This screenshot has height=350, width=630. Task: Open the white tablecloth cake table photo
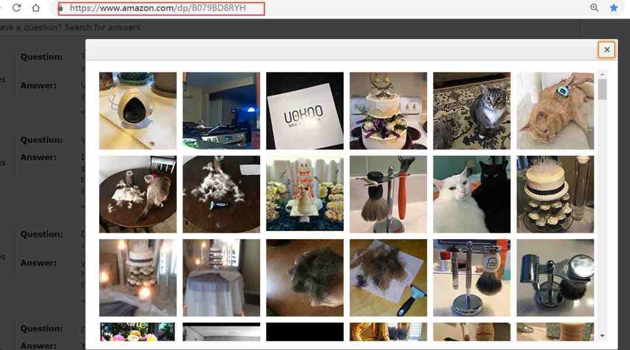coord(222,278)
